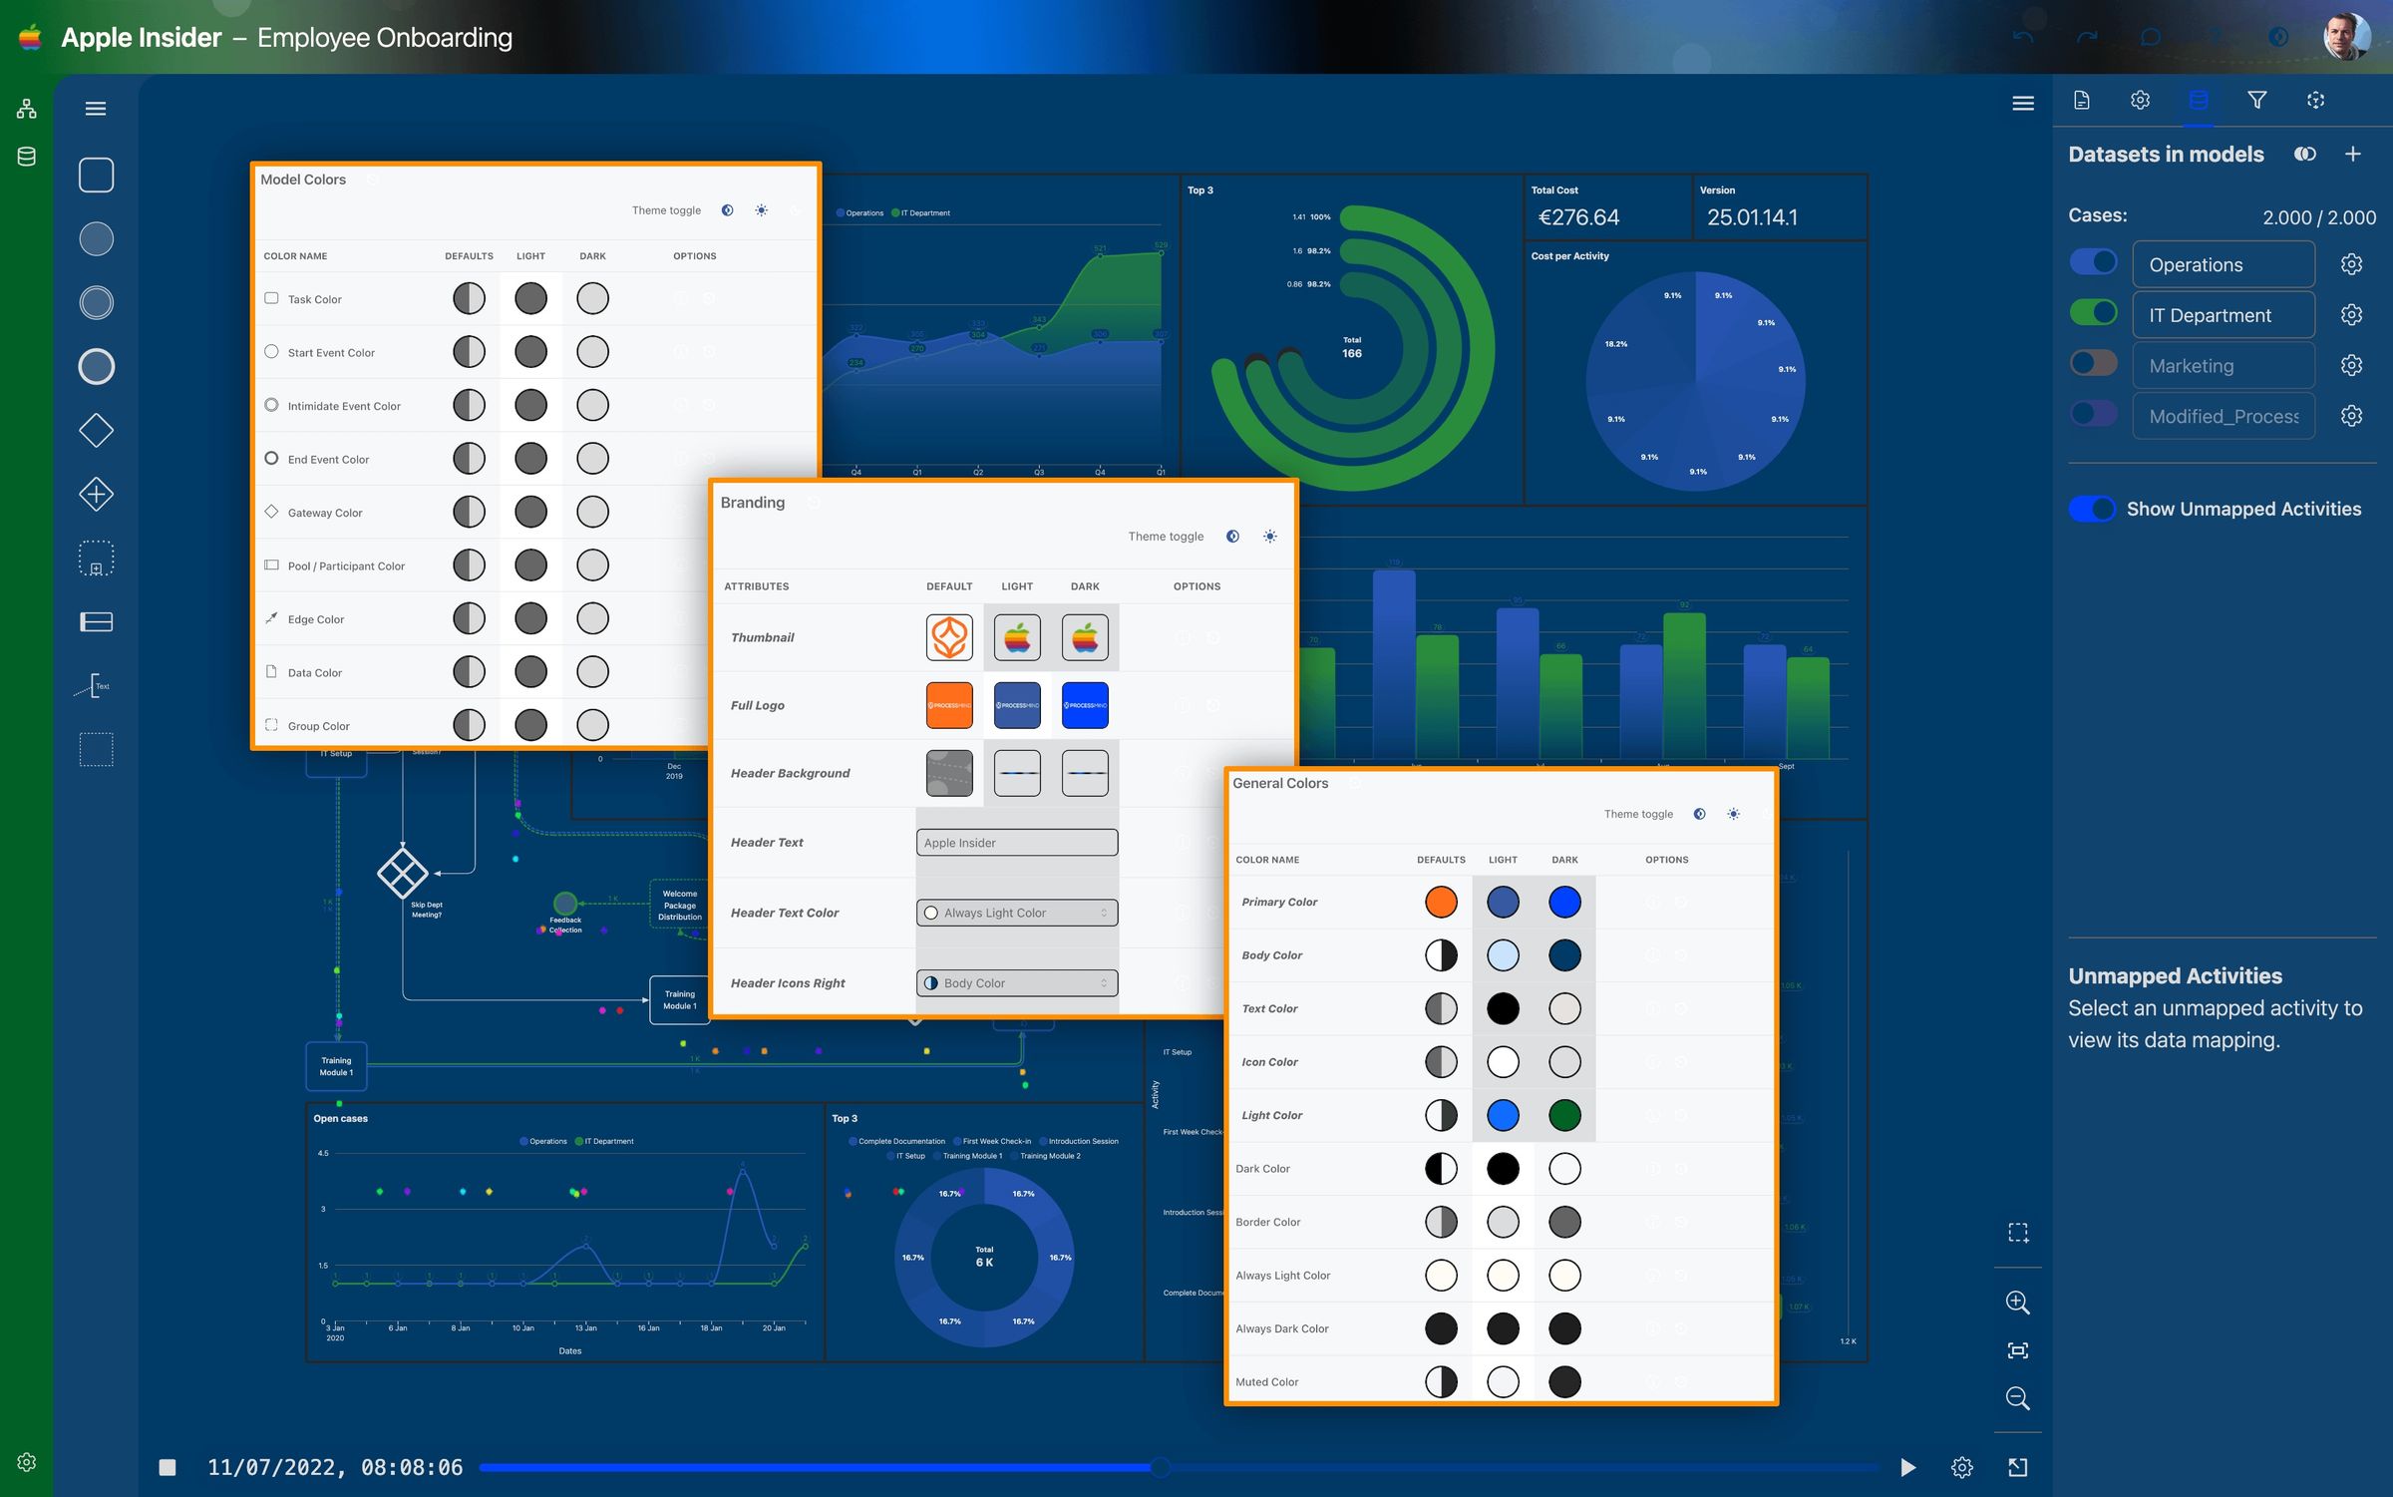Click the plus to add a dataset
The image size is (2393, 1497).
(x=2353, y=154)
